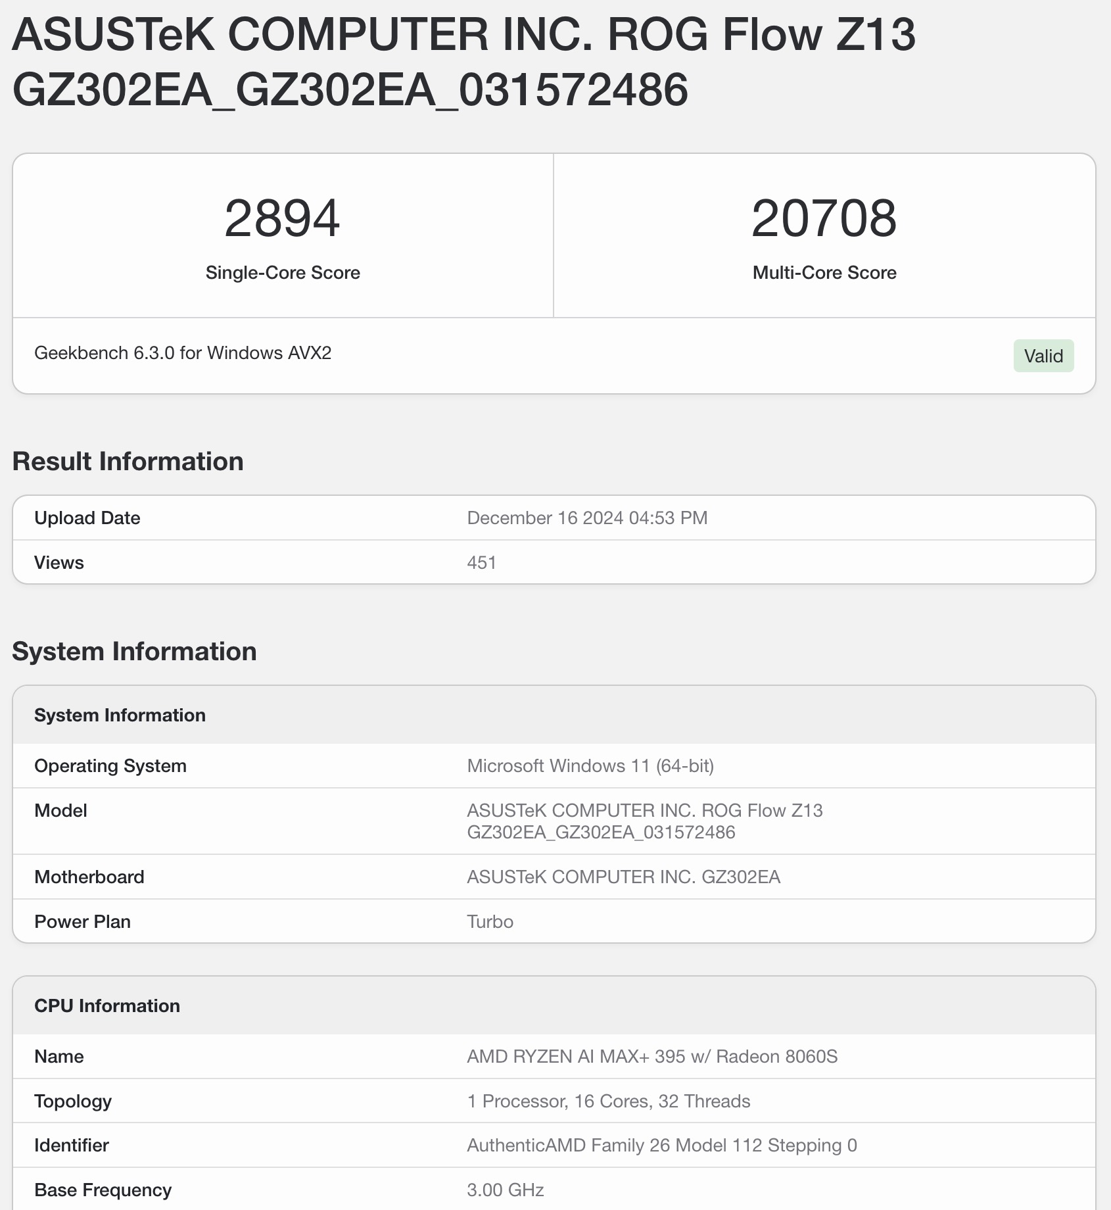Select the "Base Frequency" row label
The height and width of the screenshot is (1210, 1111).
103,1190
